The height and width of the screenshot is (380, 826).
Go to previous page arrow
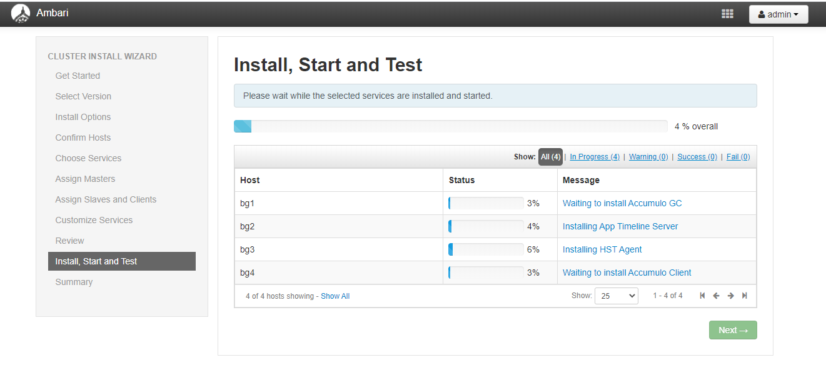tap(716, 296)
